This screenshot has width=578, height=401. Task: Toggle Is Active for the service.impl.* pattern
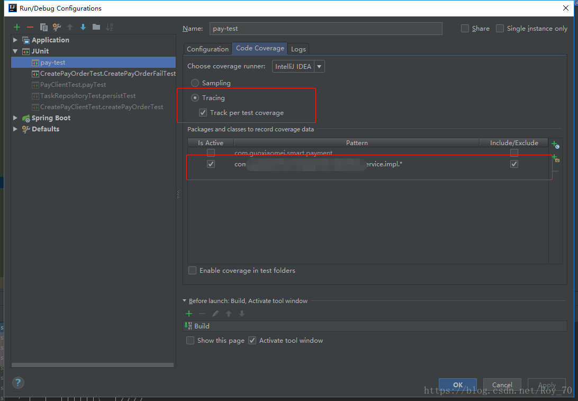pyautogui.click(x=211, y=164)
